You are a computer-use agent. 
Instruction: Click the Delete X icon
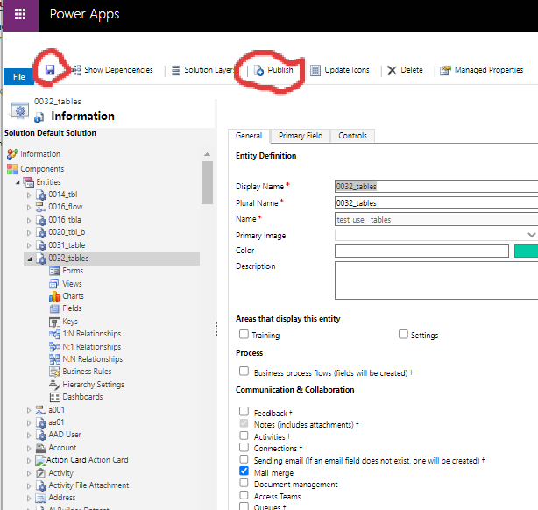[392, 70]
